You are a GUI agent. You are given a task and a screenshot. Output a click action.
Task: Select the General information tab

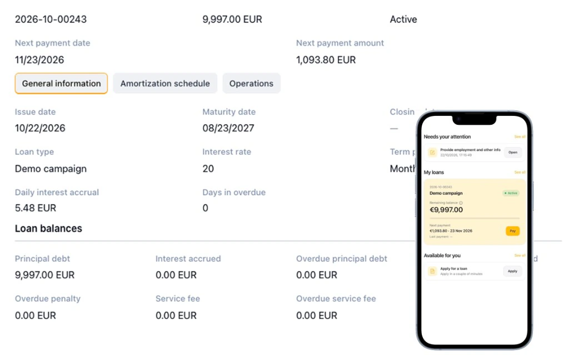coord(61,83)
